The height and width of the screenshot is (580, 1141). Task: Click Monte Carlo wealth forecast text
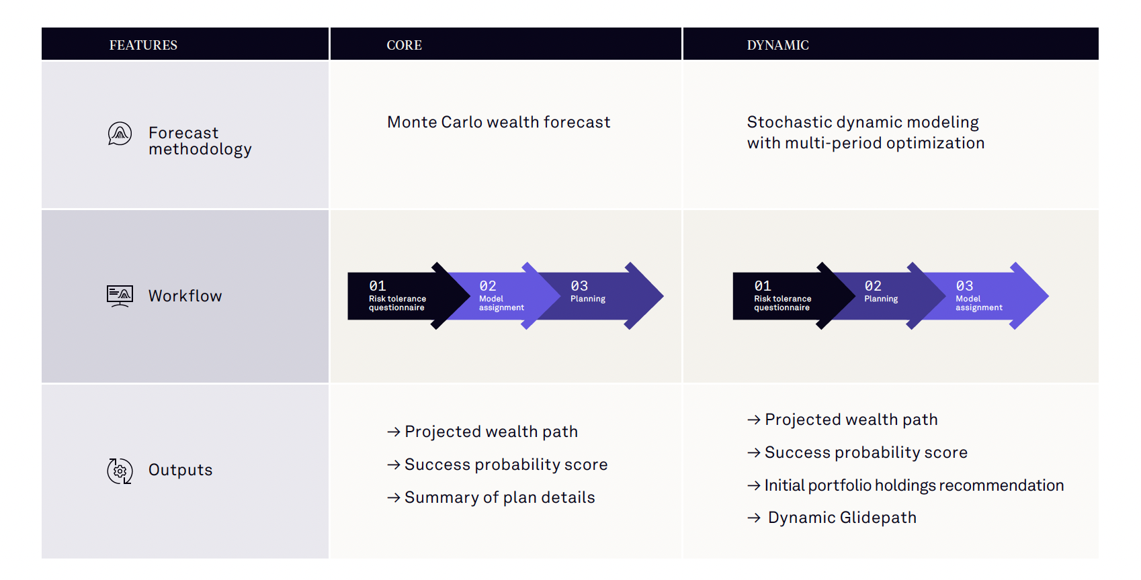pos(499,122)
